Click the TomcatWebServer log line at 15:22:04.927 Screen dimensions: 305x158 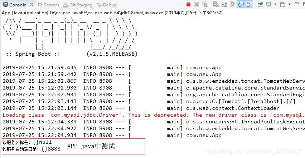tap(154, 128)
